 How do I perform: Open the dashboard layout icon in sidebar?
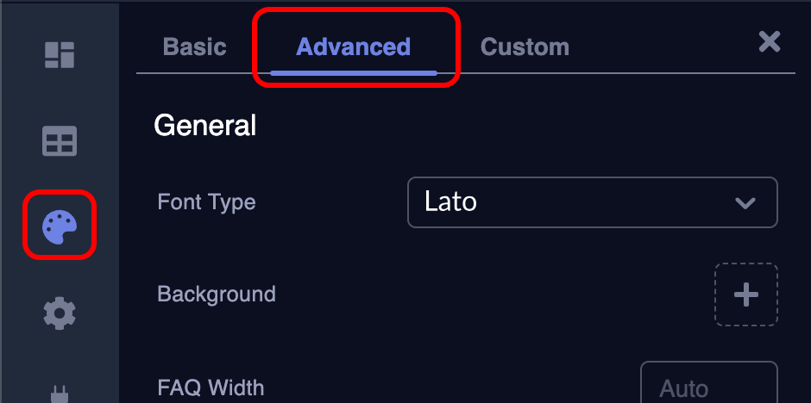(60, 54)
